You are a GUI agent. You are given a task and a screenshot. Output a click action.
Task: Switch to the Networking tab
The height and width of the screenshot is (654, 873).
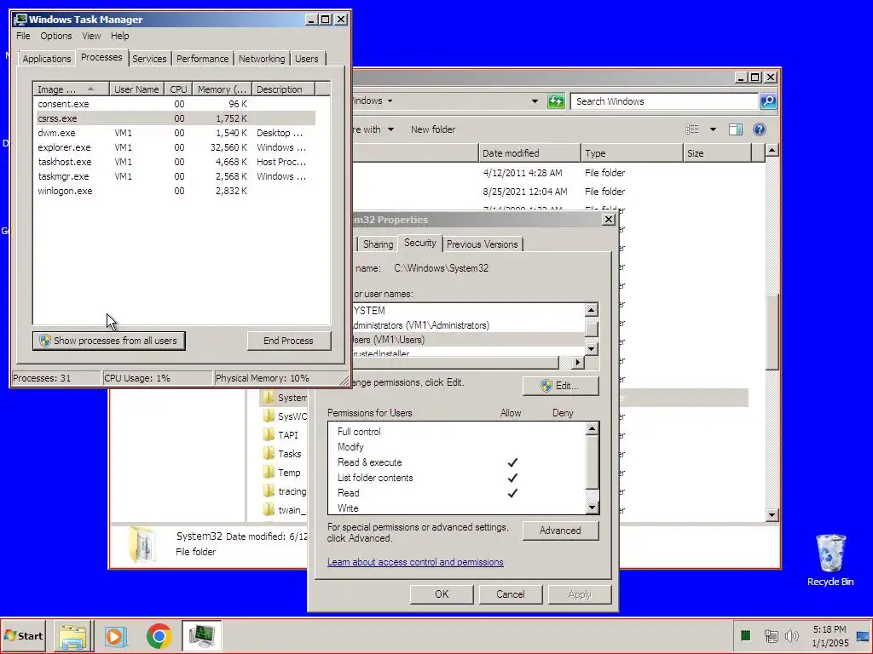point(262,59)
